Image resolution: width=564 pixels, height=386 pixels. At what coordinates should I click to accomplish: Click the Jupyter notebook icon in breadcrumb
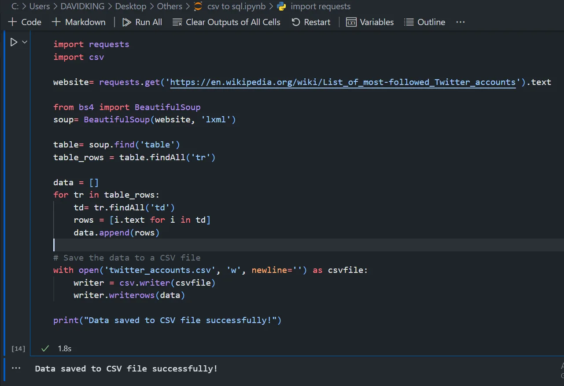tap(199, 7)
